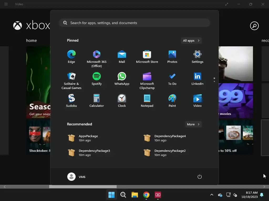269x201 pixels.
Task: Launch LinkedIn
Action: [x=198, y=79]
